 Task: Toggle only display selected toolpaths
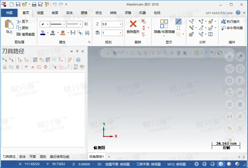pos(54,67)
